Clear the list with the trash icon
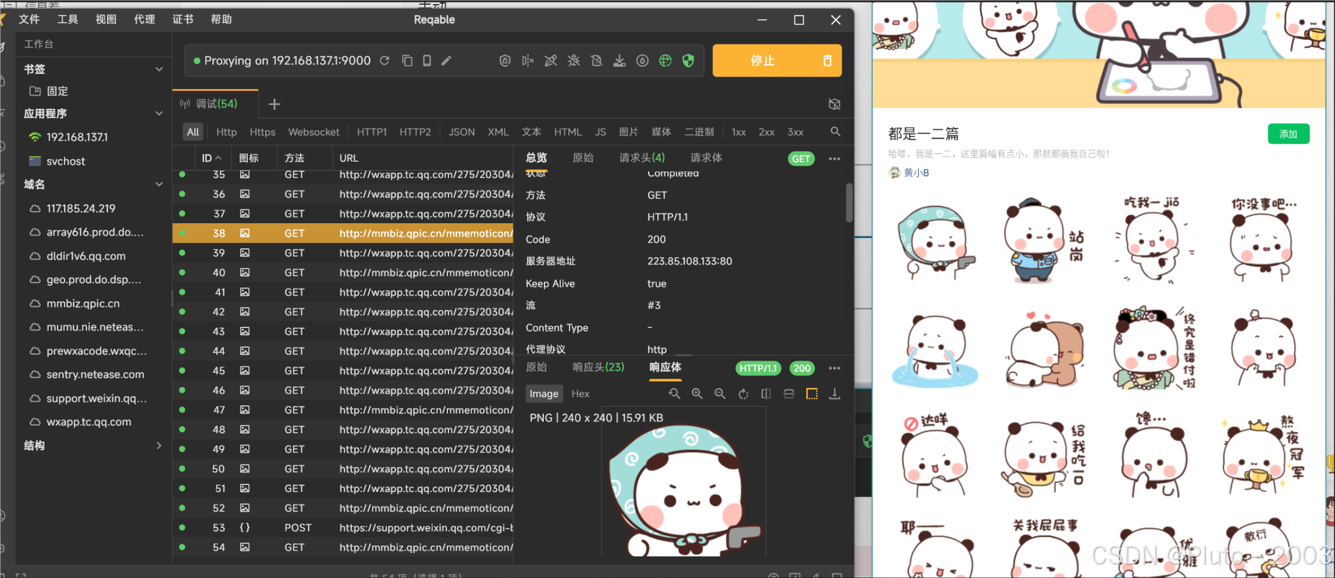Image resolution: width=1335 pixels, height=578 pixels. pyautogui.click(x=827, y=60)
